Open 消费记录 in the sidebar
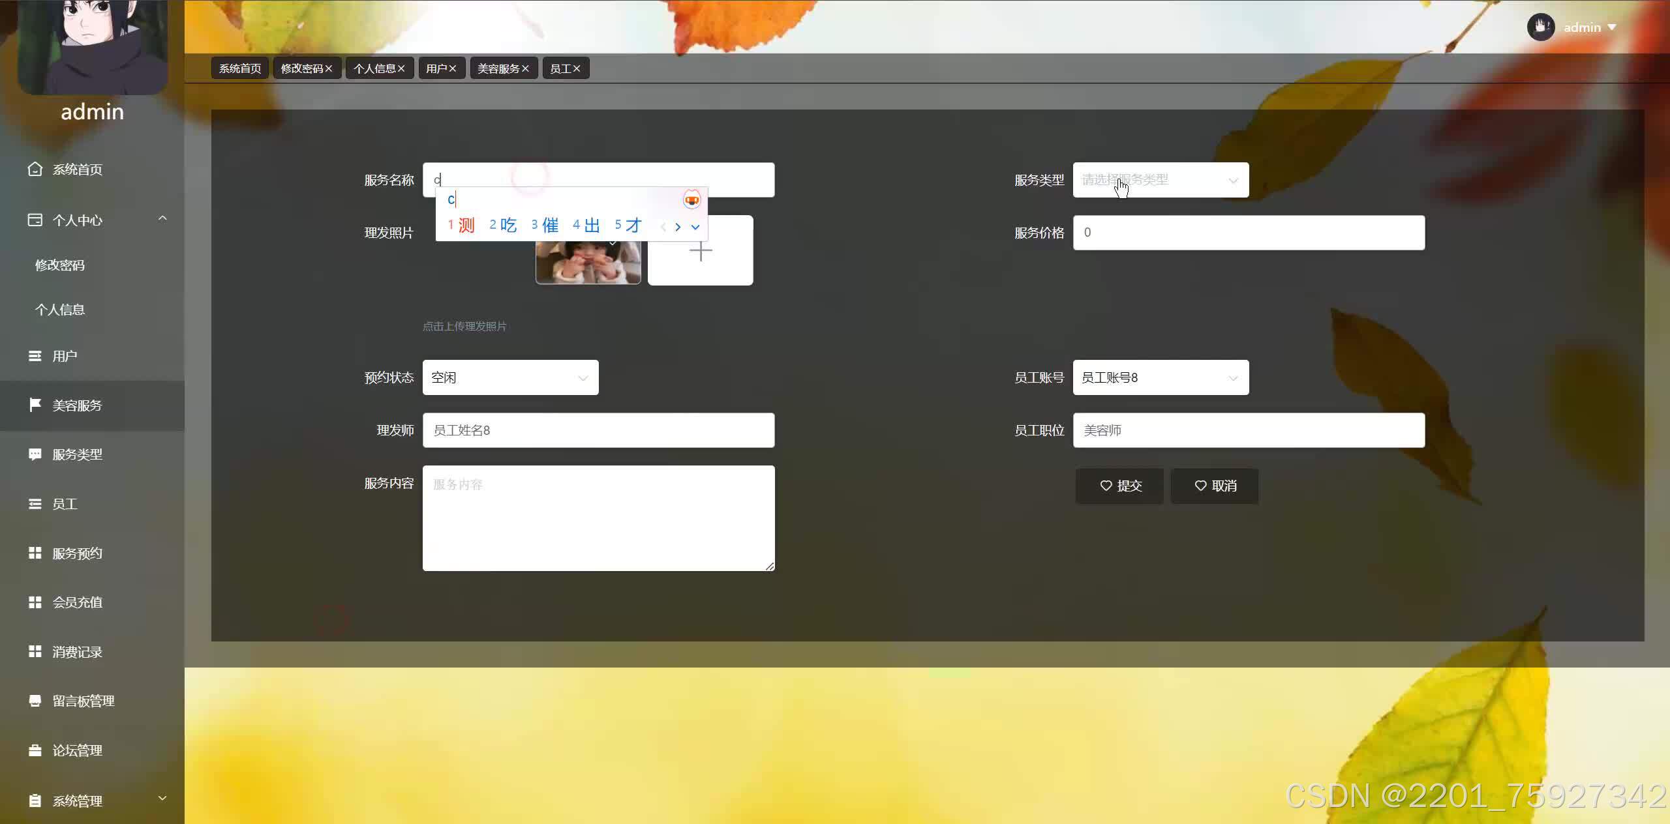This screenshot has width=1670, height=824. [77, 652]
